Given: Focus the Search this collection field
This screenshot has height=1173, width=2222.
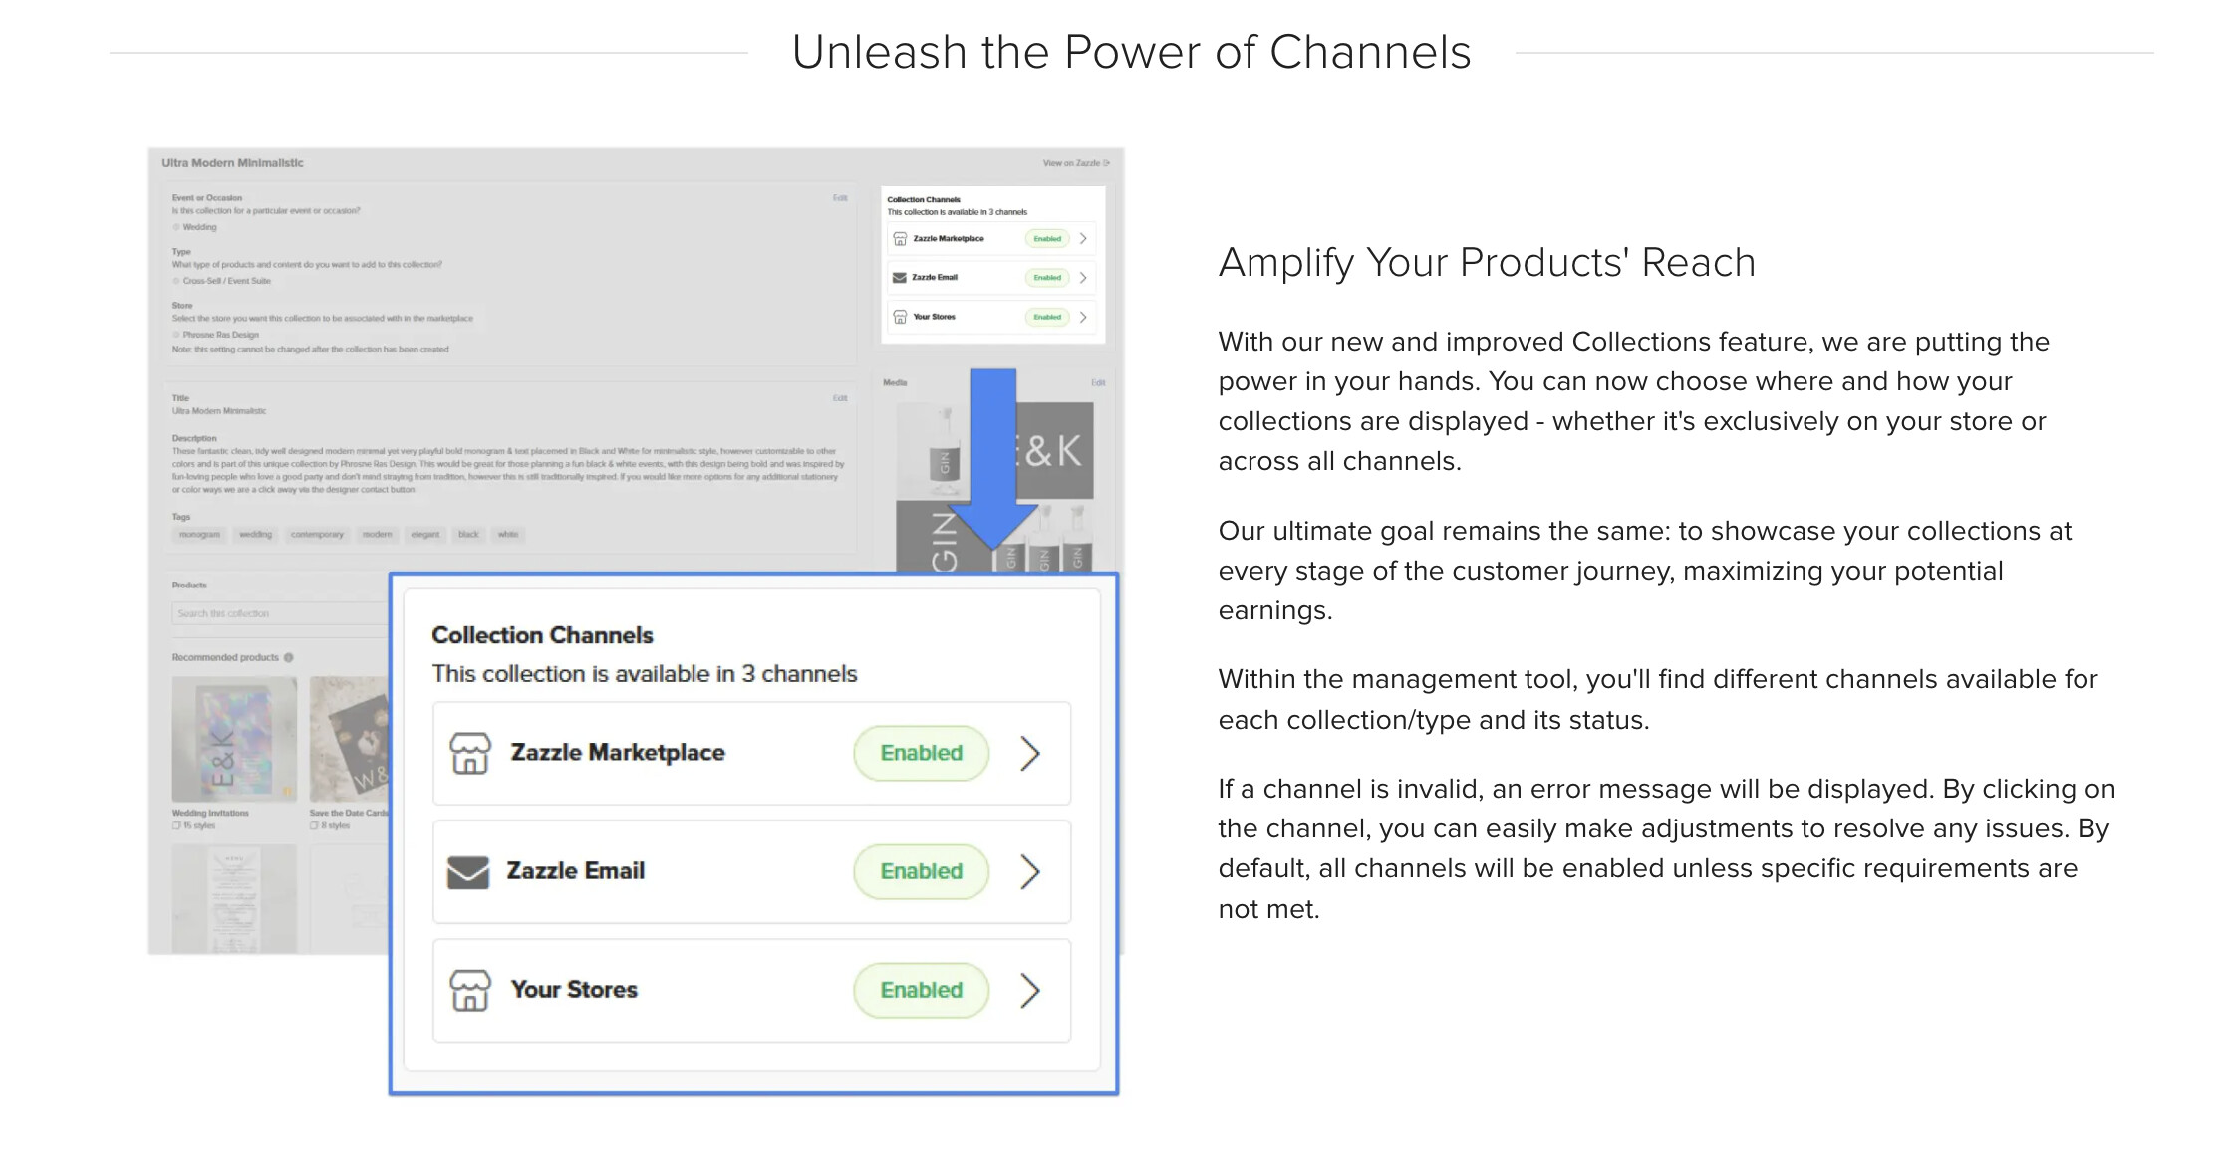Looking at the screenshot, I should click(x=281, y=613).
